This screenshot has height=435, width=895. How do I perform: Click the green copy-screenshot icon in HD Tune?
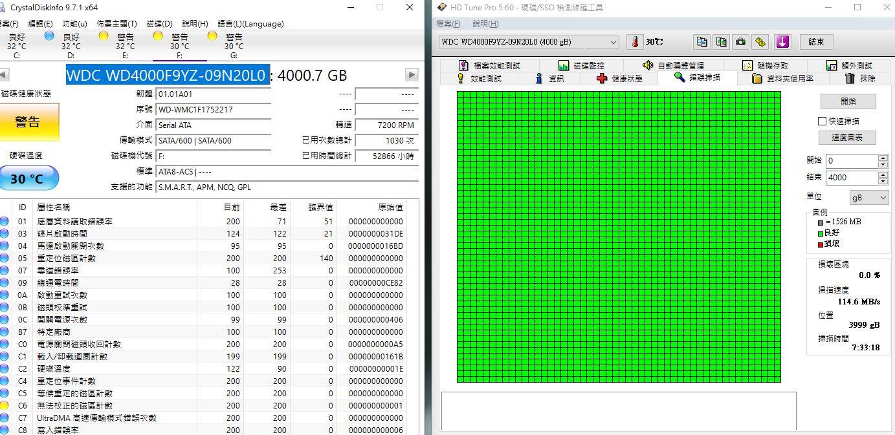(721, 42)
